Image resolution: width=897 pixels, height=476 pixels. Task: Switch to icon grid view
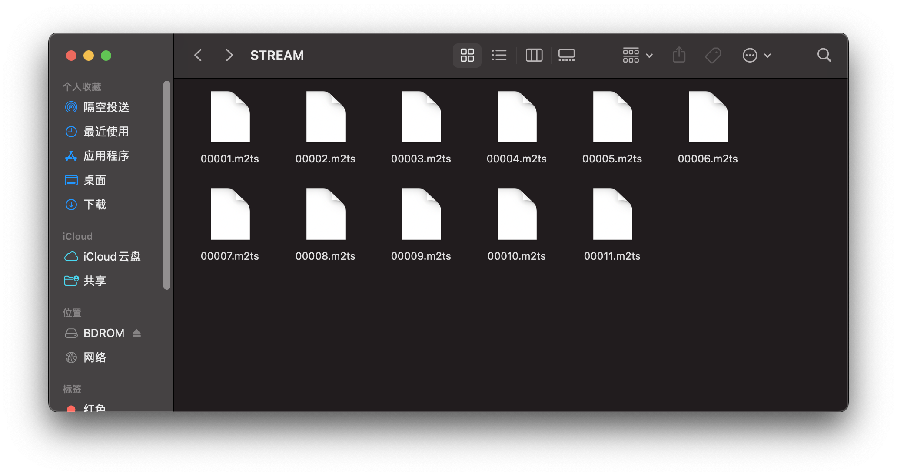click(467, 55)
